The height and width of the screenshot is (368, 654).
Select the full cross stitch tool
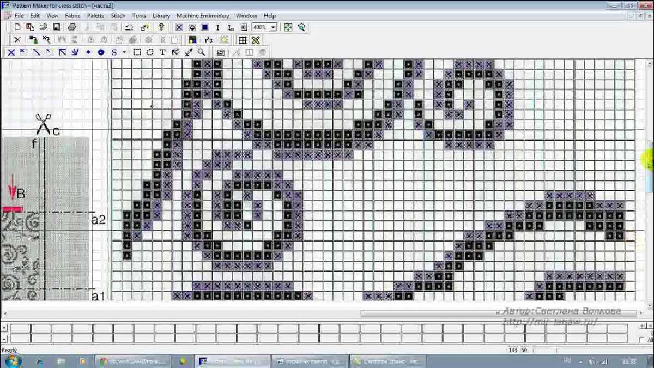click(x=11, y=52)
